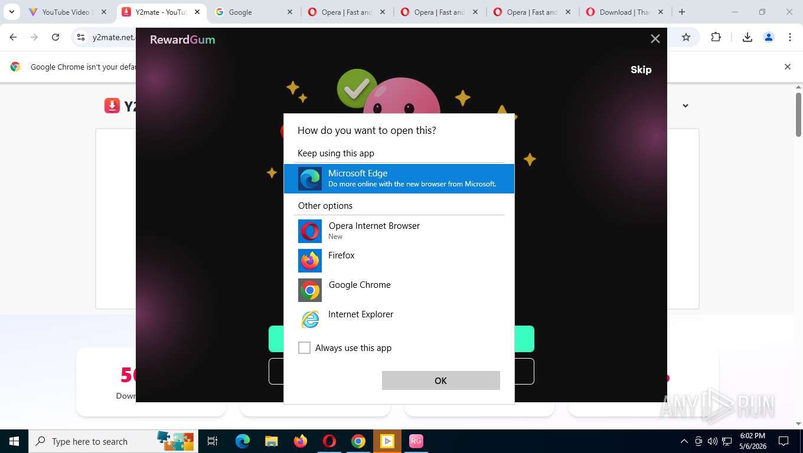803x453 pixels.
Task: Go back in Chrome
Action: (x=13, y=37)
